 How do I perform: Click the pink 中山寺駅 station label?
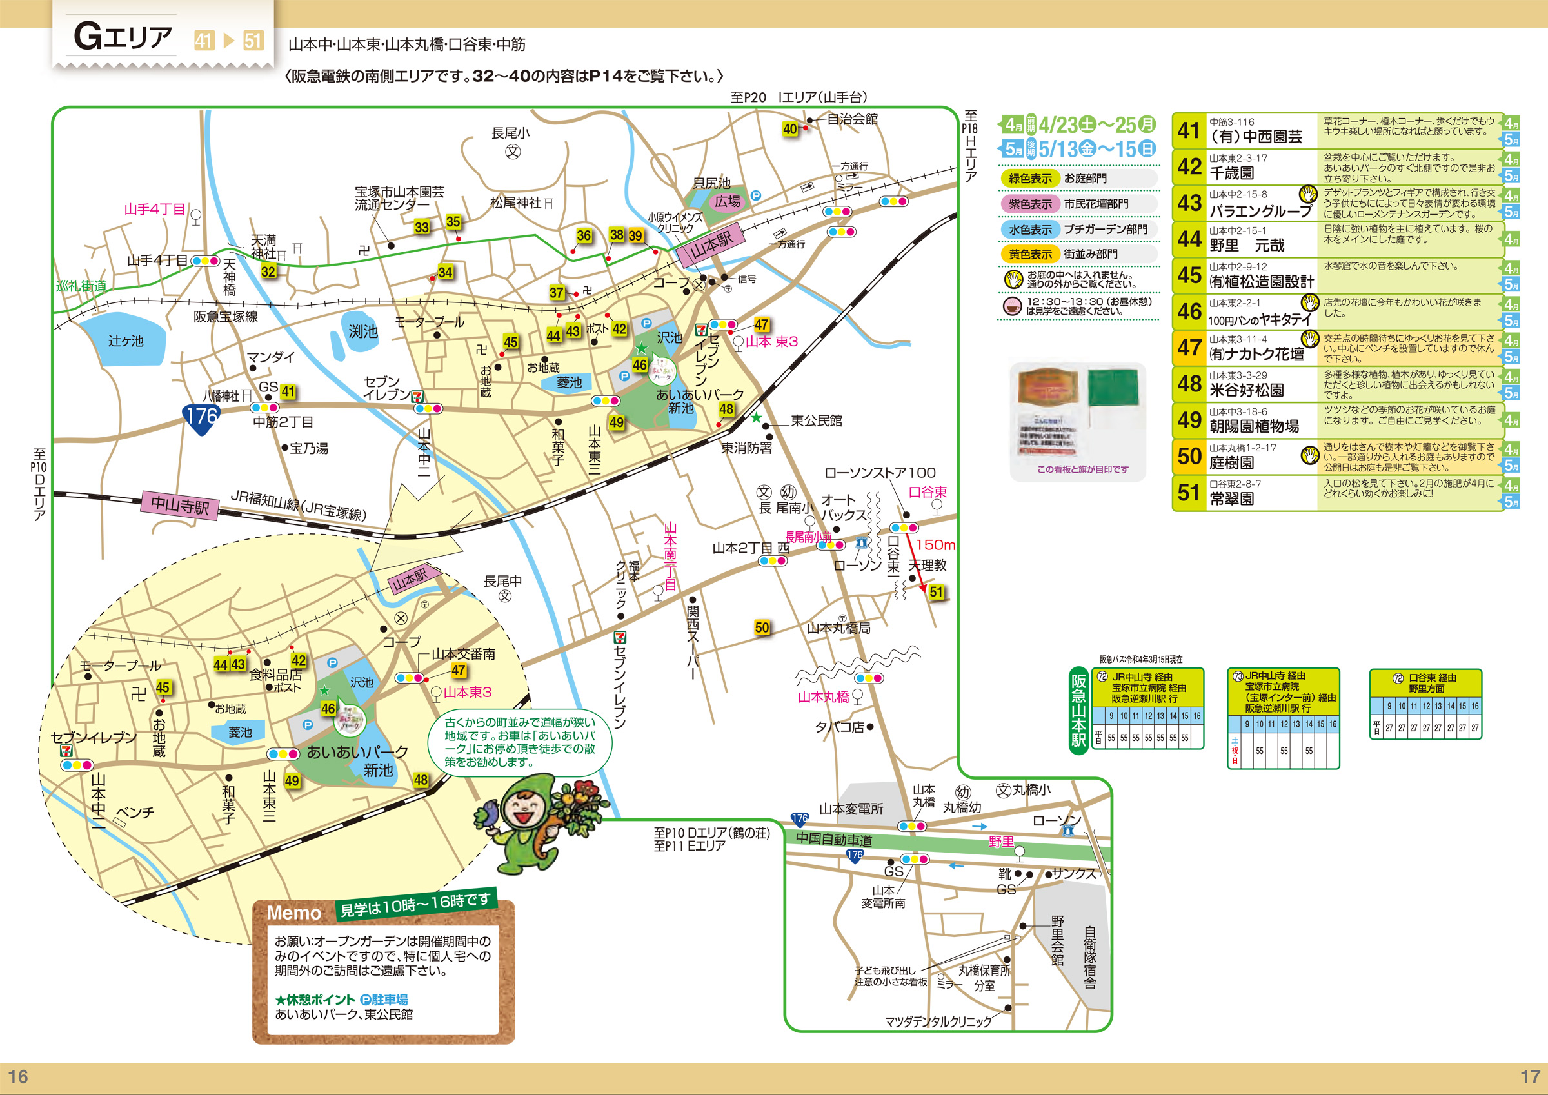coord(180,506)
